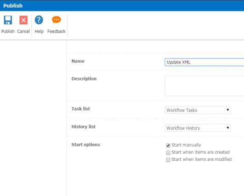244x196 pixels.
Task: Open Help via the question mark icon
Action: click(39, 20)
